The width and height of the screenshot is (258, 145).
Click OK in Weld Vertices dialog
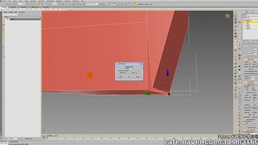click(129, 77)
